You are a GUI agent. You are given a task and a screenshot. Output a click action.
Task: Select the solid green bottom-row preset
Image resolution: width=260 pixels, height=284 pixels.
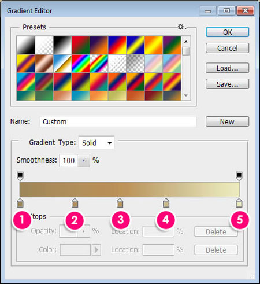(44, 96)
